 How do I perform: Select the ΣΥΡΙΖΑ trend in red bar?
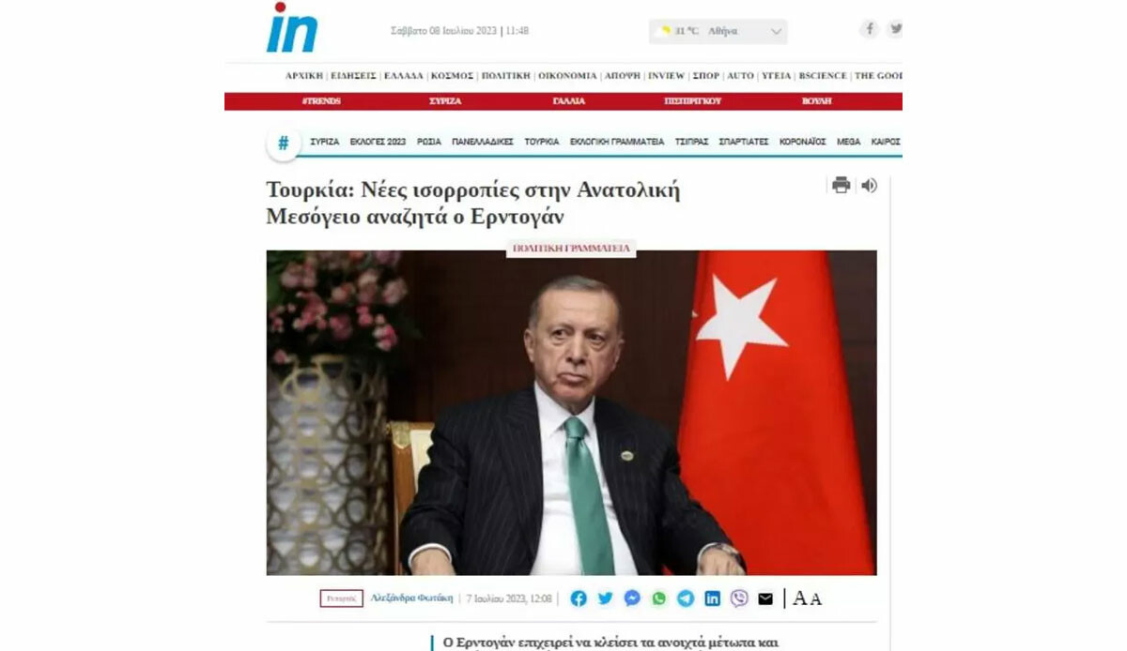[445, 100]
